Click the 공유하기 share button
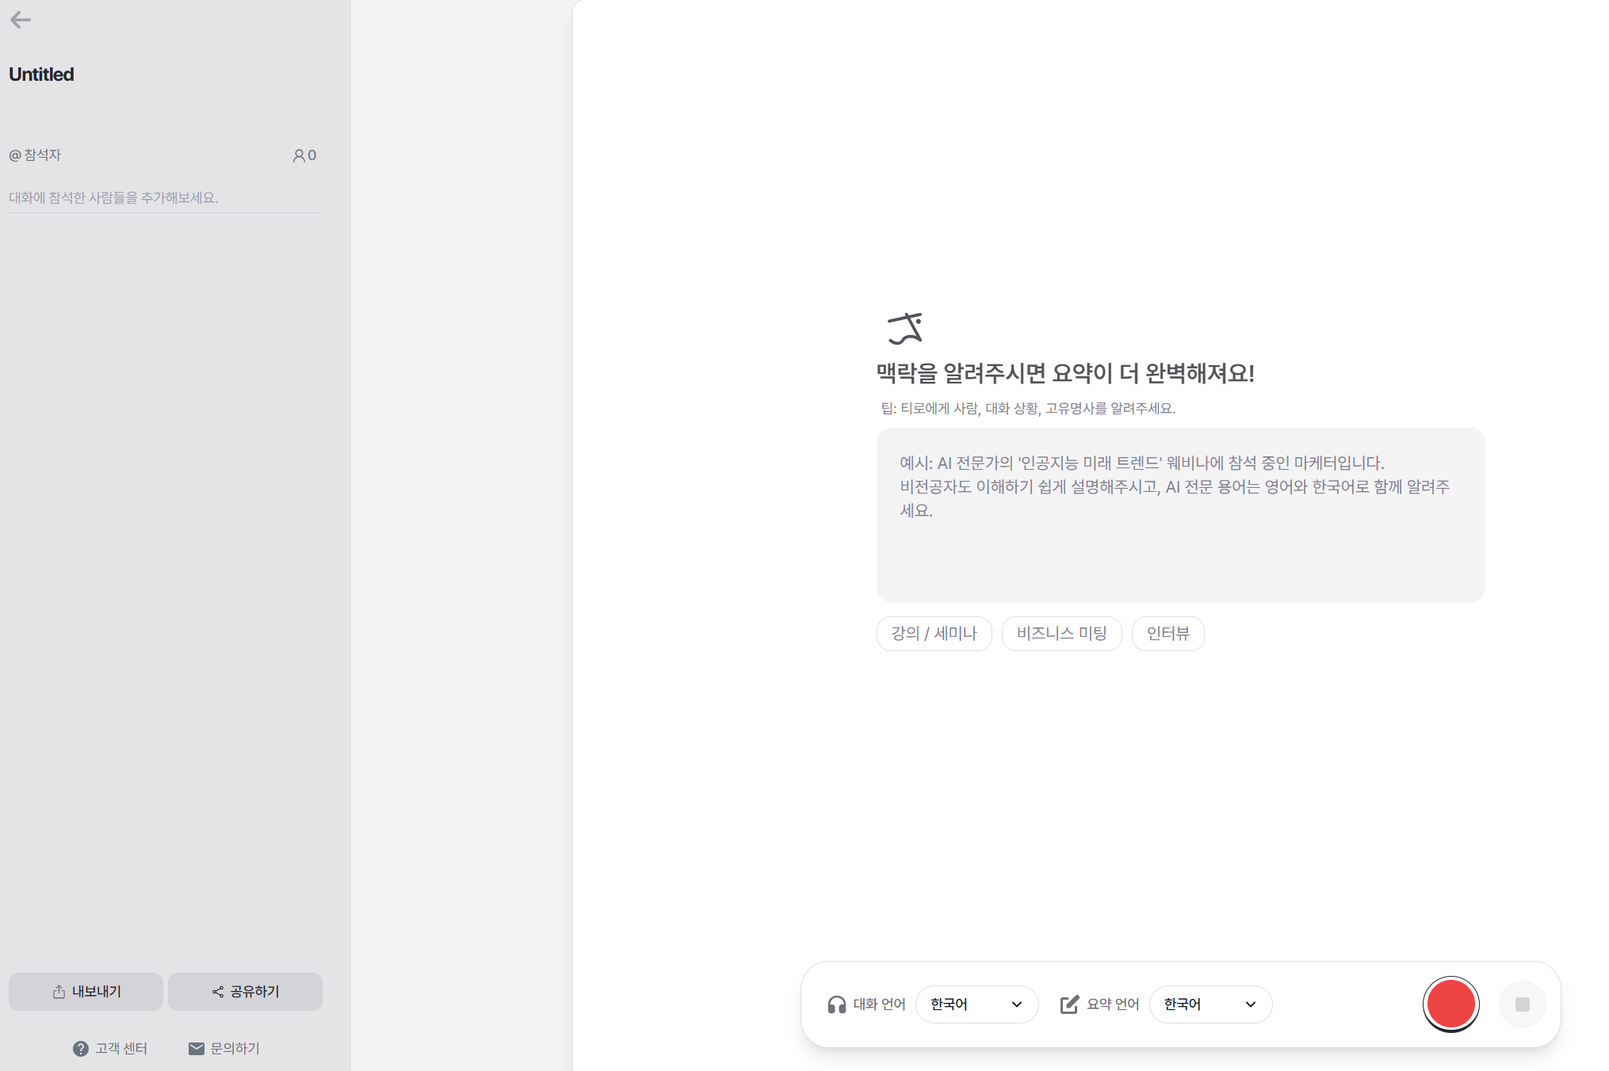Image resolution: width=1609 pixels, height=1071 pixels. pos(245,992)
